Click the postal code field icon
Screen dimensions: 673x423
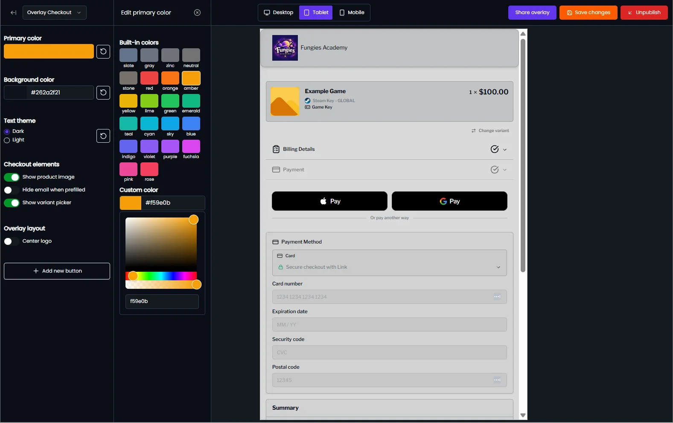pyautogui.click(x=497, y=380)
